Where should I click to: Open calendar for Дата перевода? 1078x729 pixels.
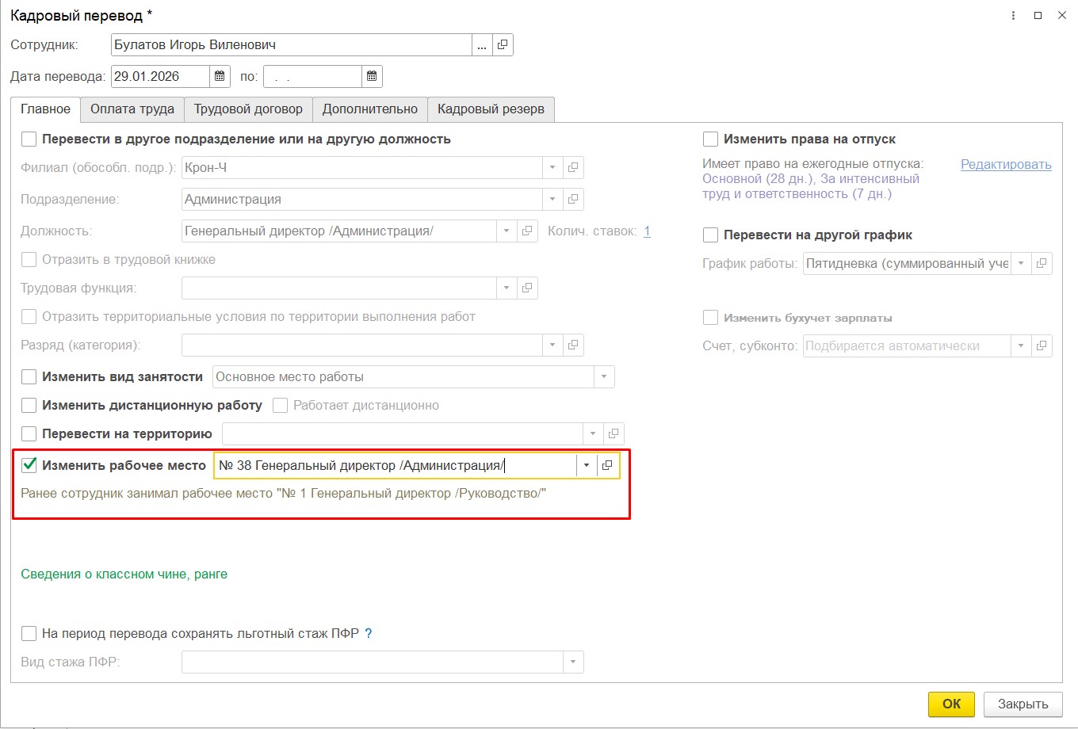coord(220,77)
